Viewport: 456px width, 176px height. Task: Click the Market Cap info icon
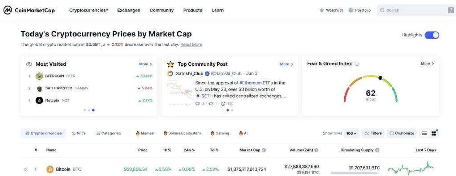(x=264, y=150)
